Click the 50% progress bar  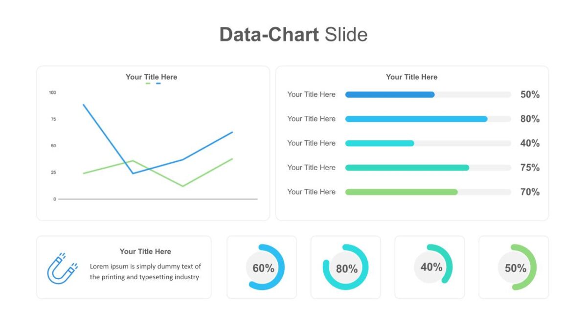coord(428,94)
